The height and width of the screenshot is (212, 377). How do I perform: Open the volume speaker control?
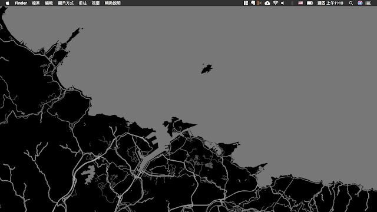click(x=283, y=3)
